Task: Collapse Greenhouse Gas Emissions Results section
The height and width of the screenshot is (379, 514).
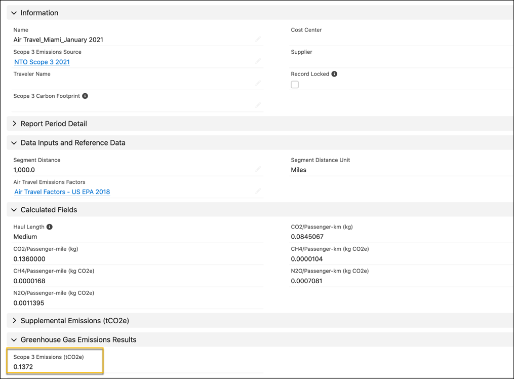Action: click(x=14, y=339)
